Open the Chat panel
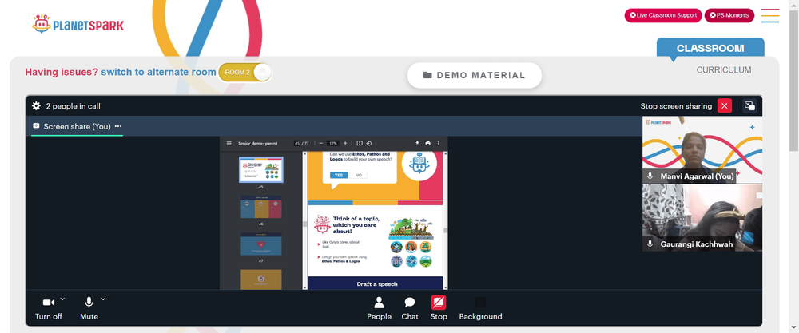 (410, 308)
